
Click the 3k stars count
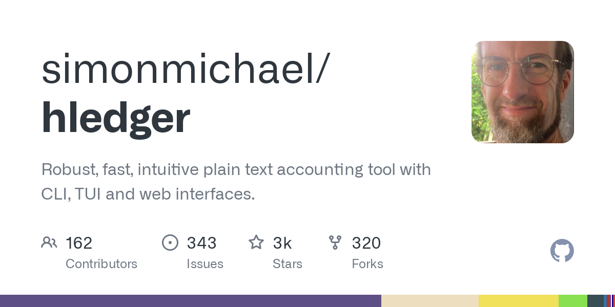pos(282,243)
